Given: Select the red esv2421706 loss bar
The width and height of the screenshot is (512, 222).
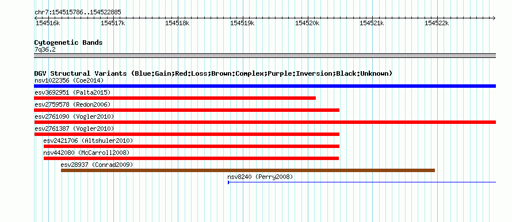Looking at the screenshot, I should [x=192, y=146].
